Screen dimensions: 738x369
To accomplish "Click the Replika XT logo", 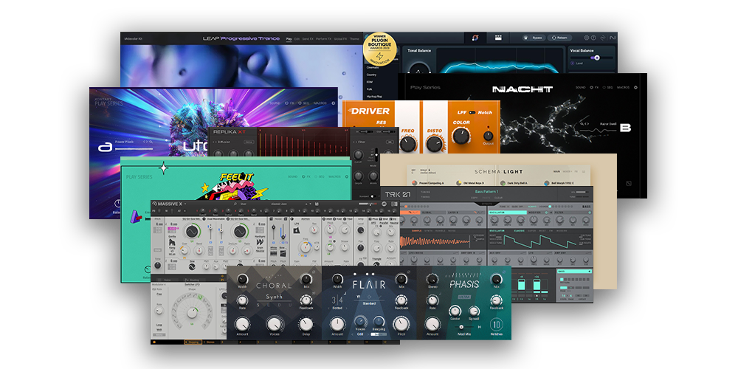I will pyautogui.click(x=228, y=131).
